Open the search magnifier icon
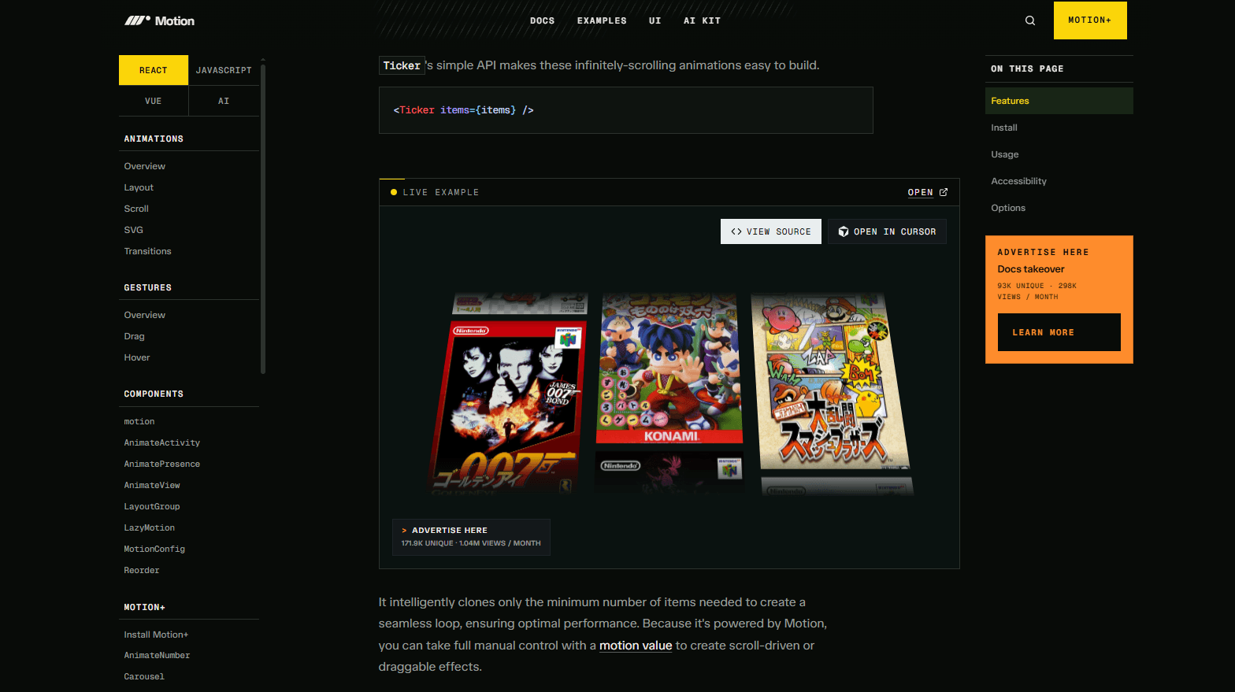This screenshot has width=1235, height=692. tap(1030, 20)
